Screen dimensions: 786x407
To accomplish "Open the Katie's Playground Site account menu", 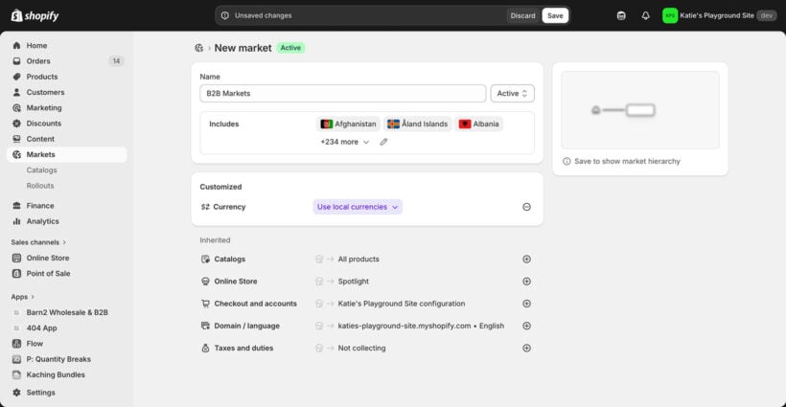I will (x=719, y=15).
